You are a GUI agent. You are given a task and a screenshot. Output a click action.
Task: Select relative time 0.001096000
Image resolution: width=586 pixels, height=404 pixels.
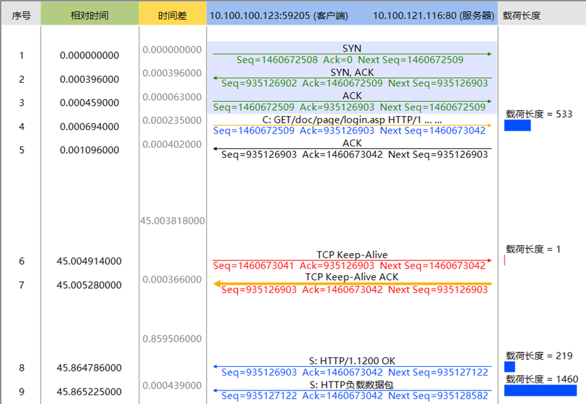tap(89, 150)
